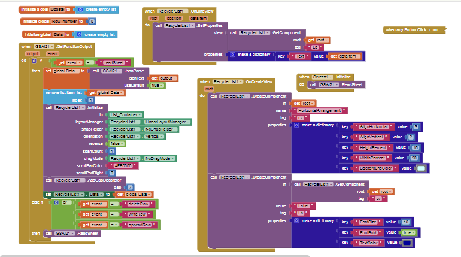Click the TextColor dark blue color swatch
The width and height of the screenshot is (461, 257).
pyautogui.click(x=407, y=243)
